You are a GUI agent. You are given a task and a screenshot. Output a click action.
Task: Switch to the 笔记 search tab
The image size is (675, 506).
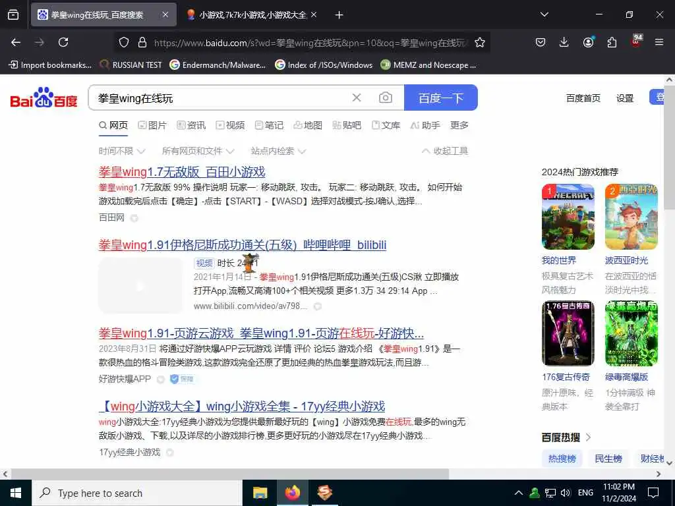[269, 125]
